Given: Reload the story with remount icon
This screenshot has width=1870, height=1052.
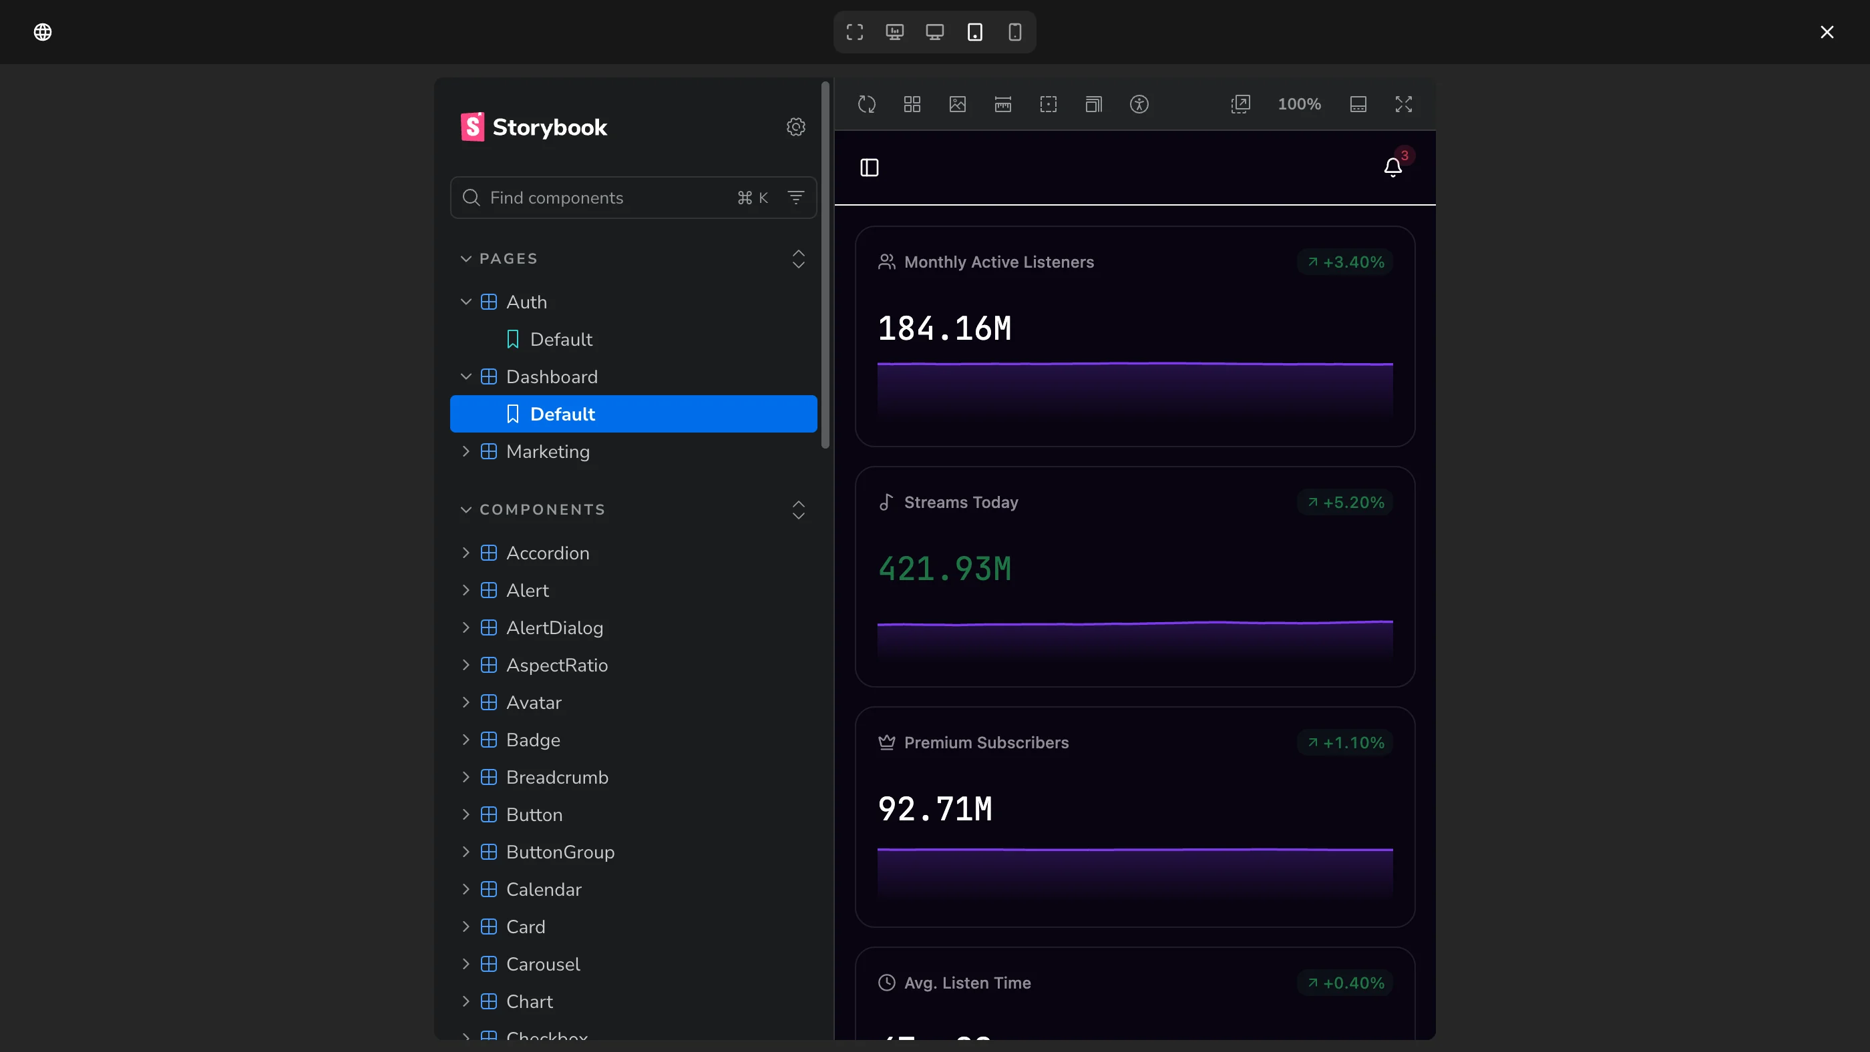Looking at the screenshot, I should tap(867, 105).
